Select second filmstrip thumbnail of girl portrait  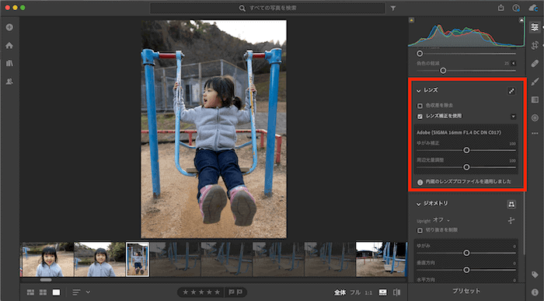(x=99, y=259)
